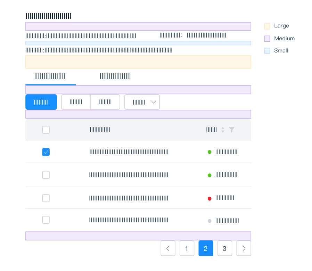This screenshot has height=271, width=312.
Task: Check the third table row checkbox
Action: click(46, 198)
